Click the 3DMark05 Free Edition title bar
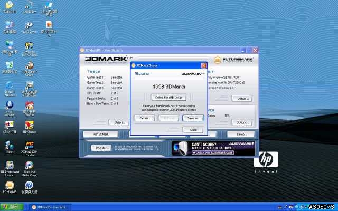This screenshot has width=338, height=211. pyautogui.click(x=159, y=50)
